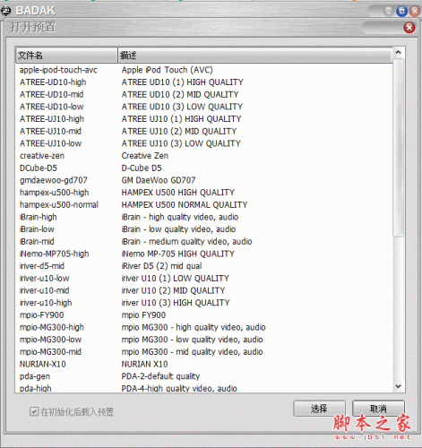Click description 'NURIAN X10' in 描述 column
422x448 pixels.
pyautogui.click(x=144, y=364)
